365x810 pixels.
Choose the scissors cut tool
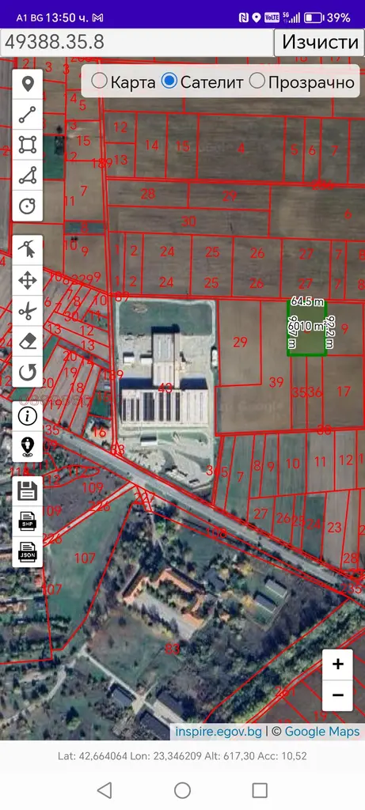(x=28, y=311)
